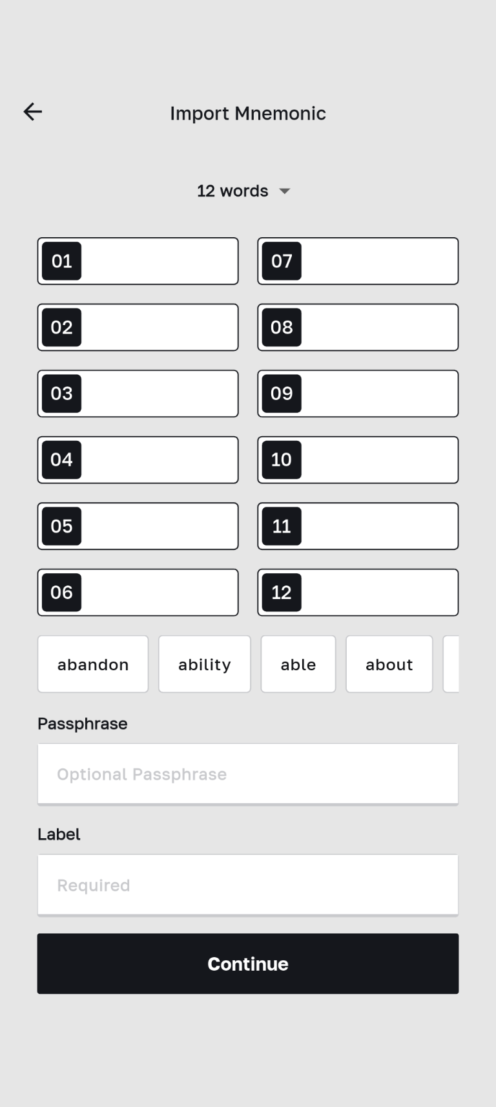Open the 12 words dropdown

(x=232, y=191)
